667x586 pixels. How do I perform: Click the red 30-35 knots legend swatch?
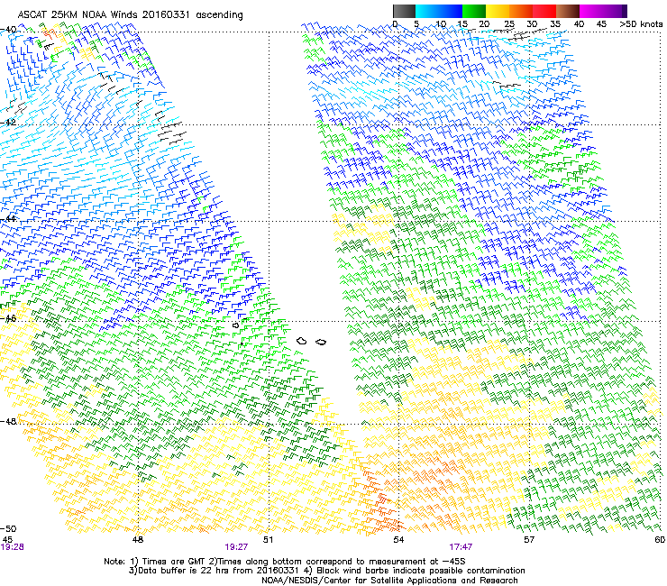544,11
